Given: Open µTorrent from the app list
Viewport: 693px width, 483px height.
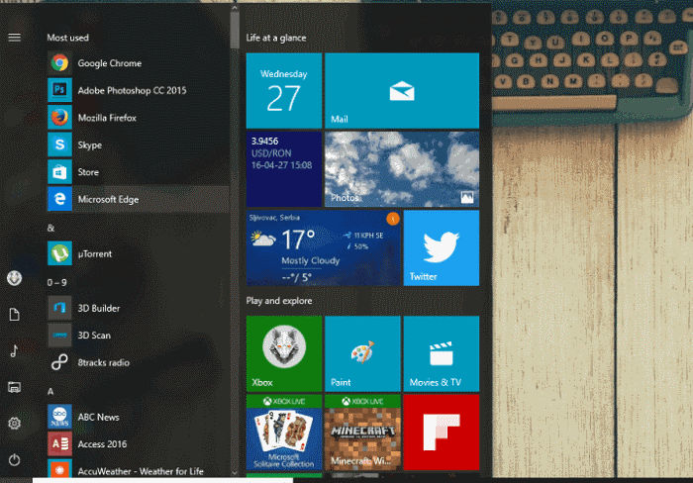Looking at the screenshot, I should [138, 253].
